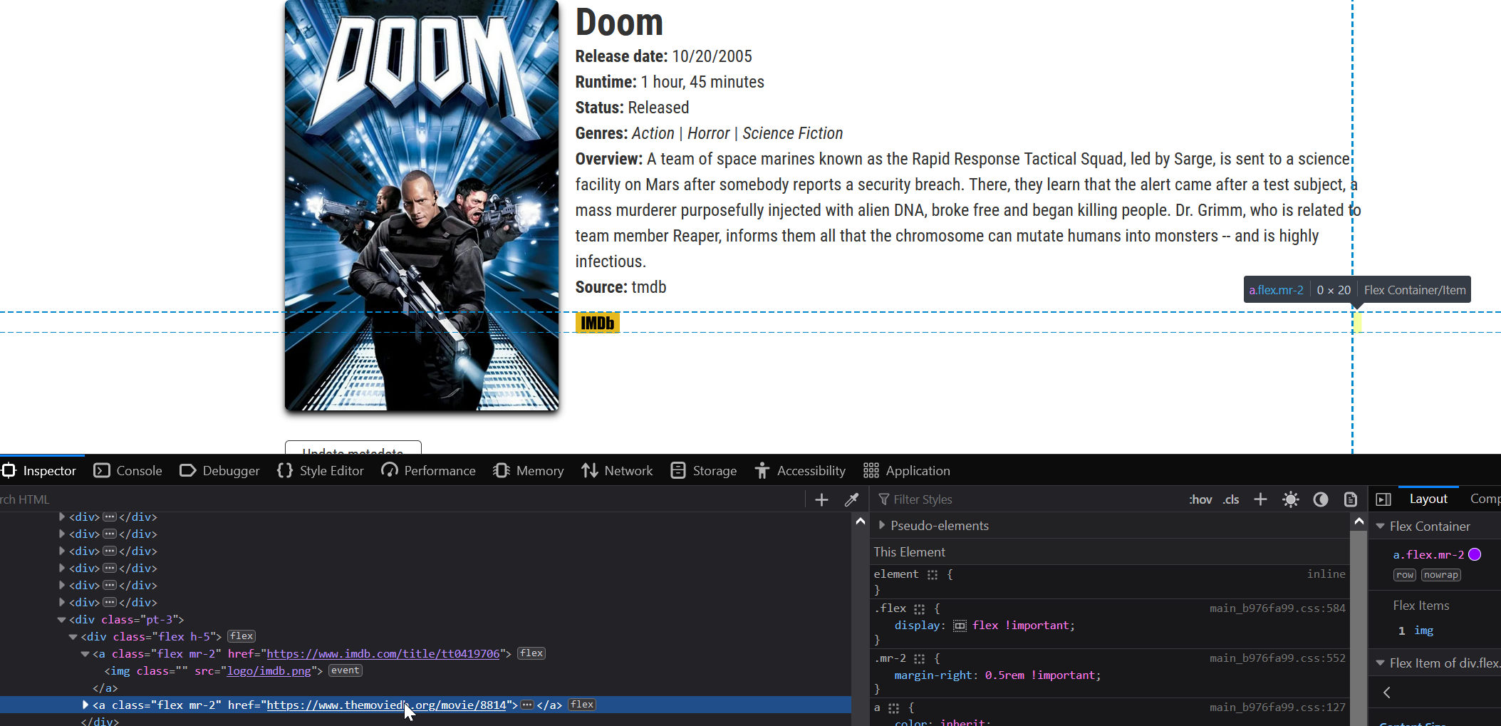Toggle the flex badge on the selected anchor element

pos(581,704)
